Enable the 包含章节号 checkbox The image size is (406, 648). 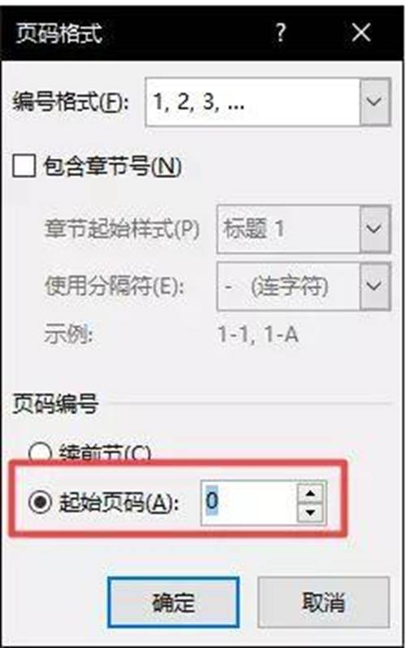24,166
